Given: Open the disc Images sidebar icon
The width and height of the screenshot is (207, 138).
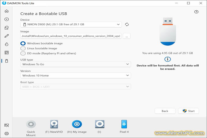Looking at the screenshot, I should point(7,19).
